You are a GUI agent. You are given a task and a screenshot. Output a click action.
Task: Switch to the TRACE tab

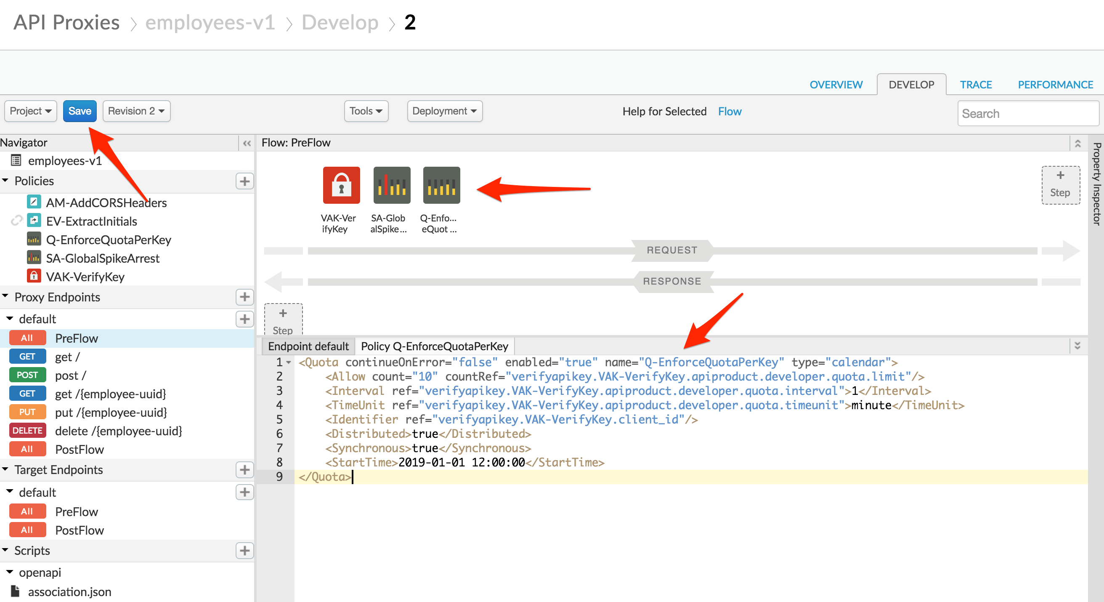975,85
